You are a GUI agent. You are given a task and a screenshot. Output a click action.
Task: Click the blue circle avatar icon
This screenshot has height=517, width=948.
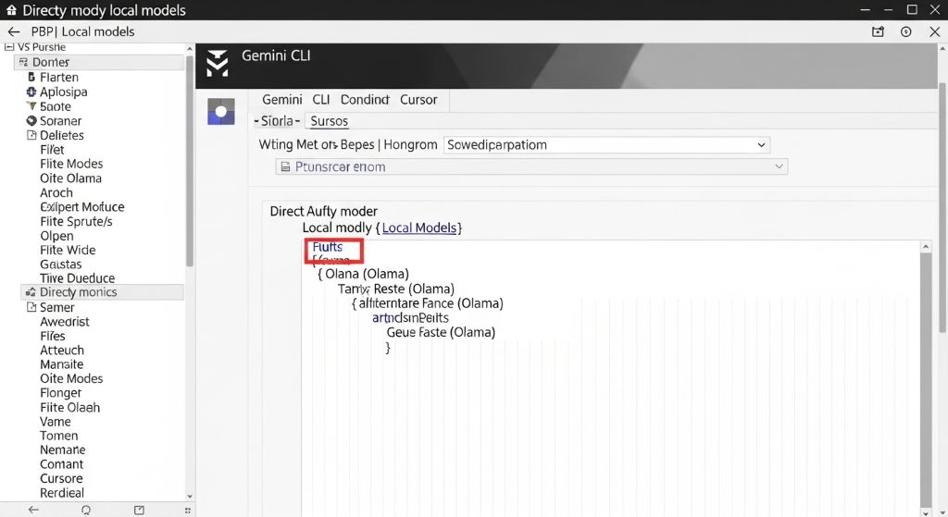(x=220, y=112)
